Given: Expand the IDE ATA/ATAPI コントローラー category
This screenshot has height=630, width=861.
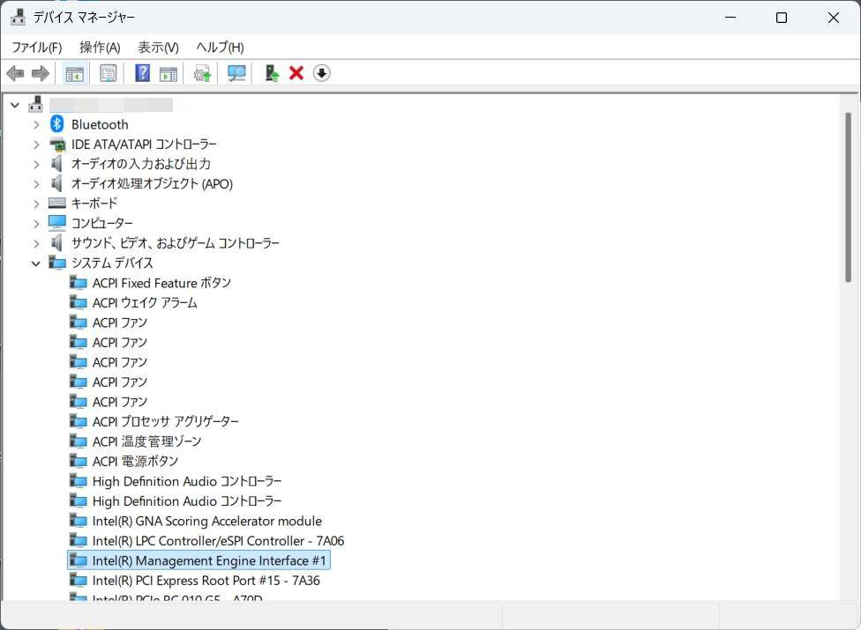Looking at the screenshot, I should [36, 145].
